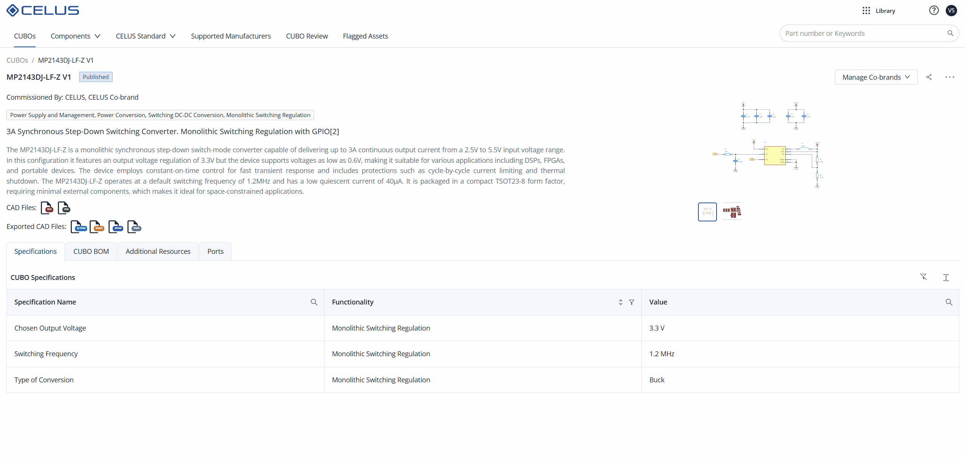Download the Eagle exported CAD file
Screen dimensions: 965x459
97,227
